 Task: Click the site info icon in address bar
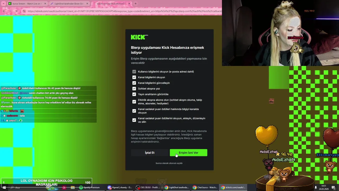pyautogui.click(x=24, y=11)
